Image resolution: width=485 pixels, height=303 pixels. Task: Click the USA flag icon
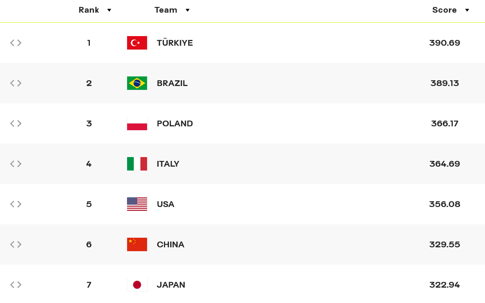click(137, 204)
